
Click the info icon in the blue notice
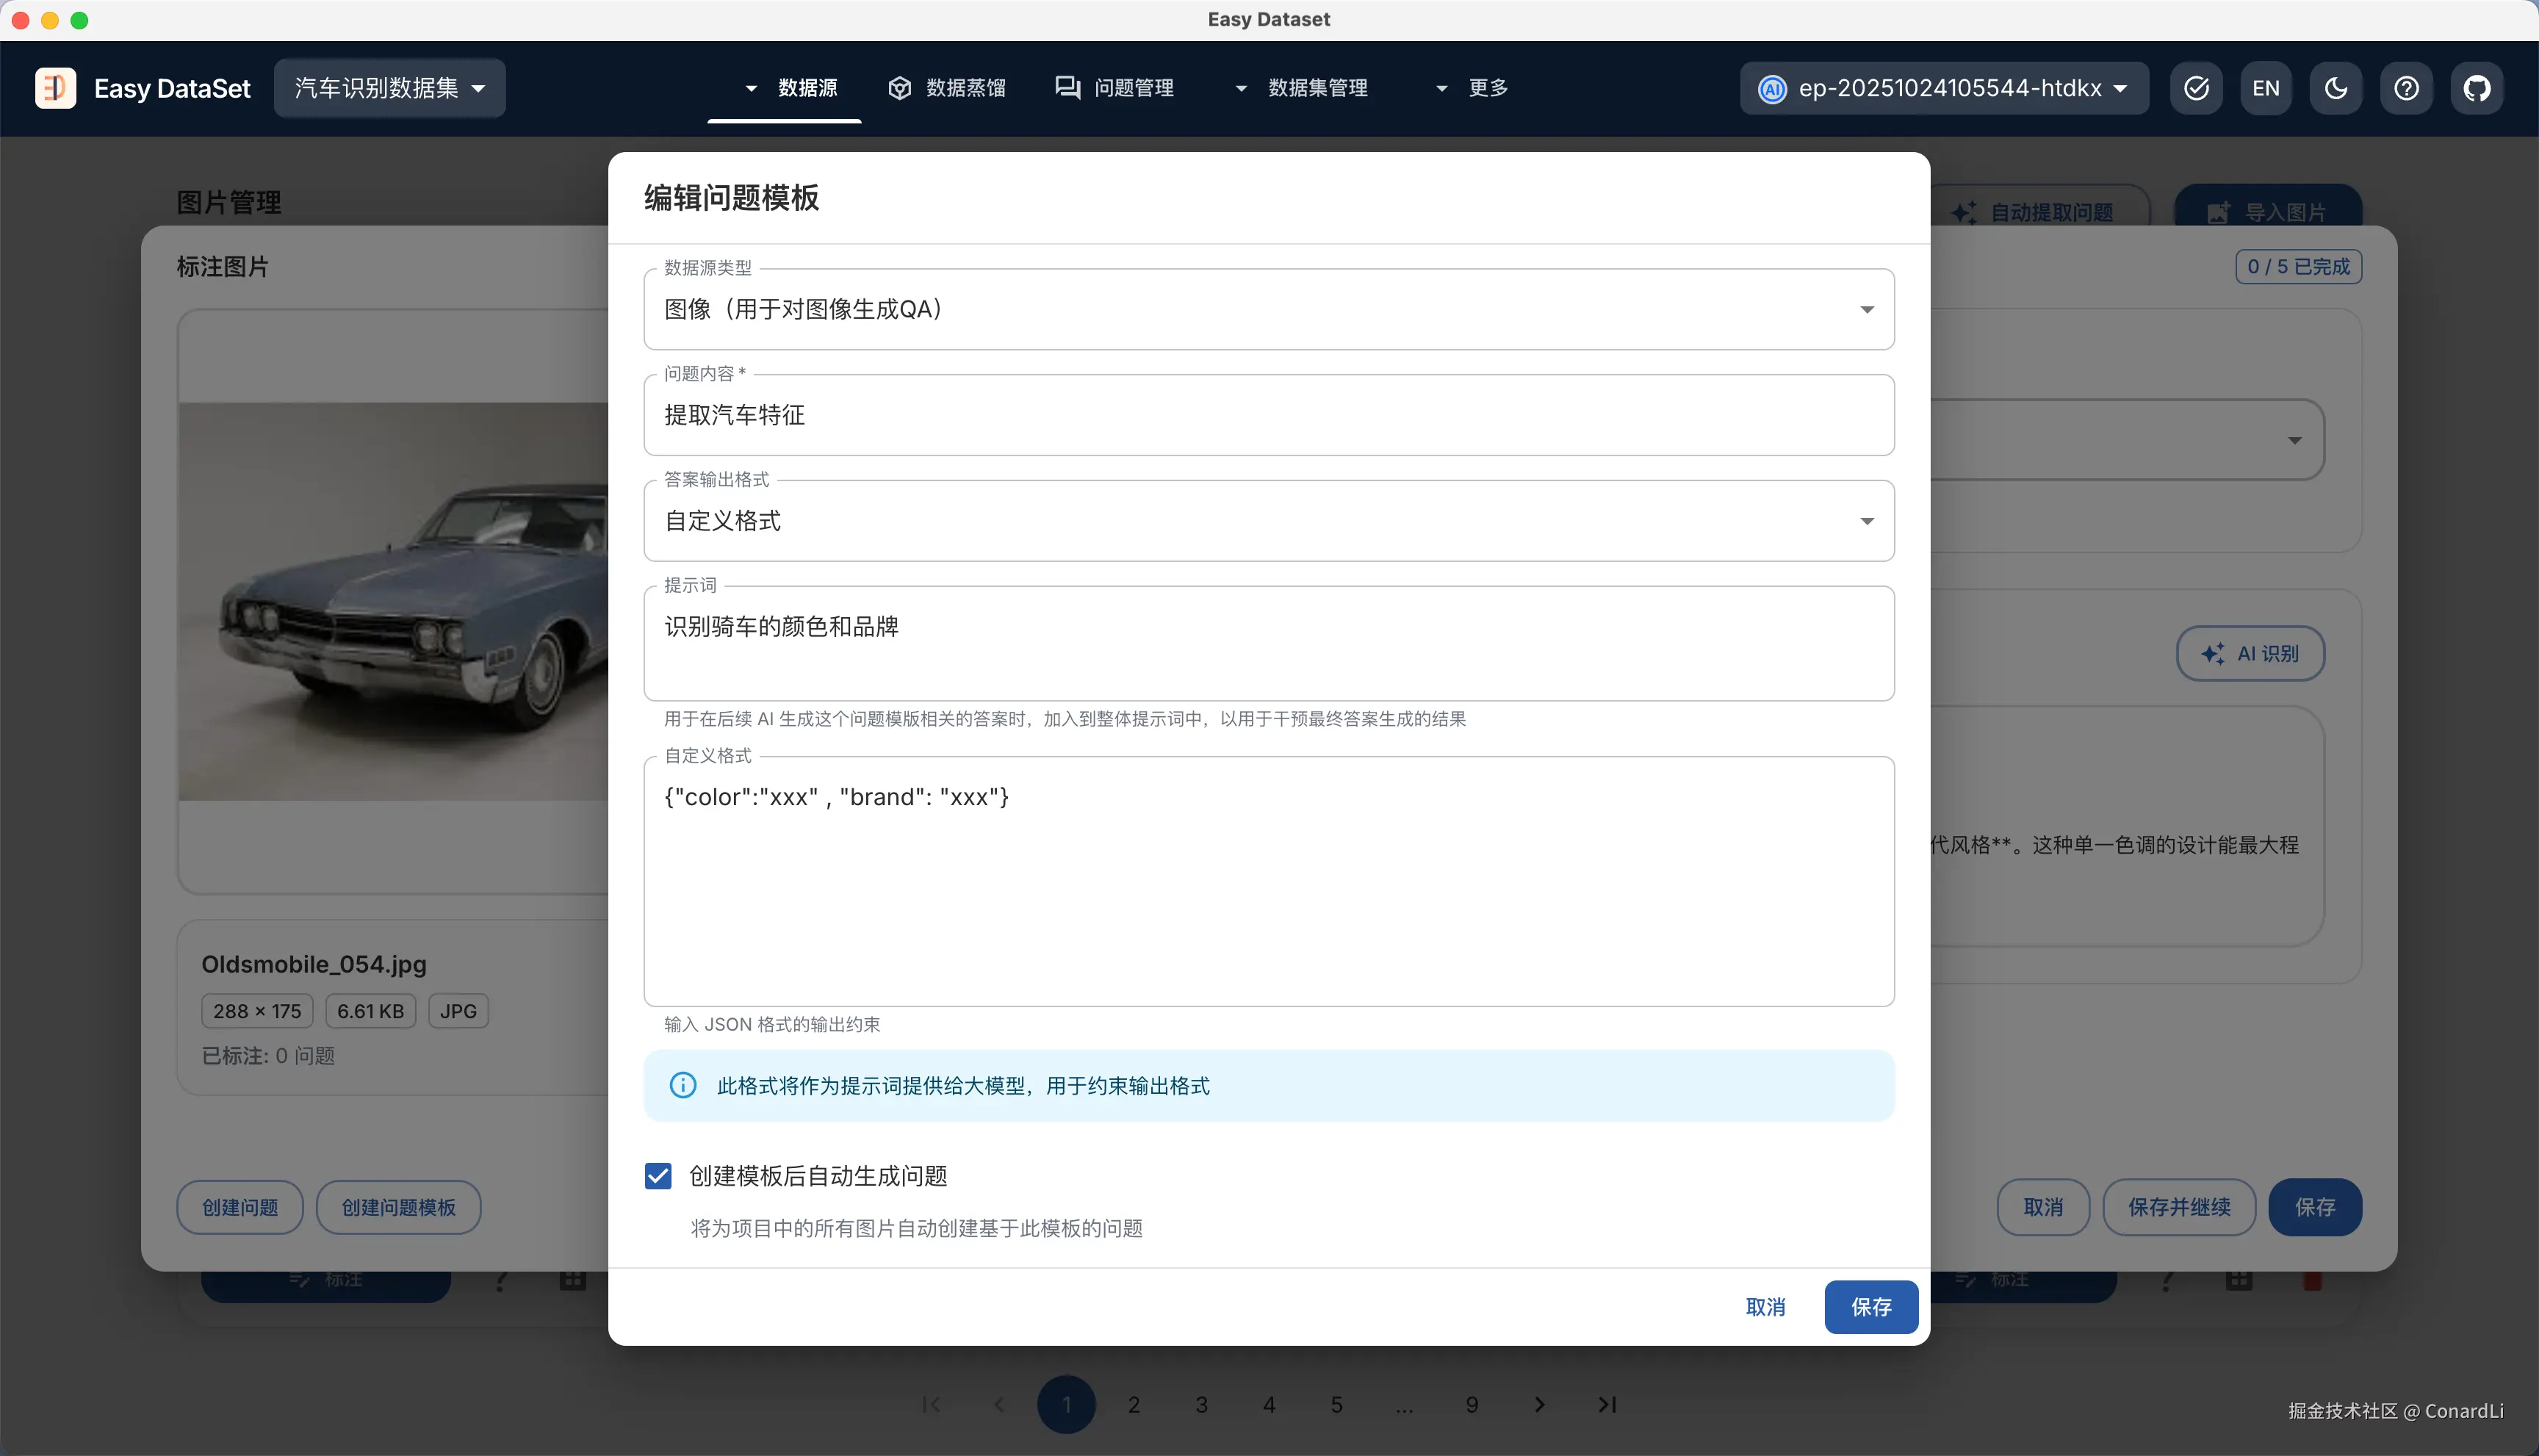pyautogui.click(x=683, y=1085)
